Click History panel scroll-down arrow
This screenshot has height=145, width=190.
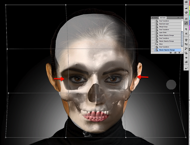click(182, 50)
